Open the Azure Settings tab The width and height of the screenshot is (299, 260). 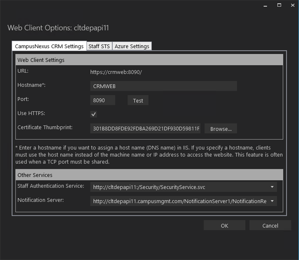(132, 46)
